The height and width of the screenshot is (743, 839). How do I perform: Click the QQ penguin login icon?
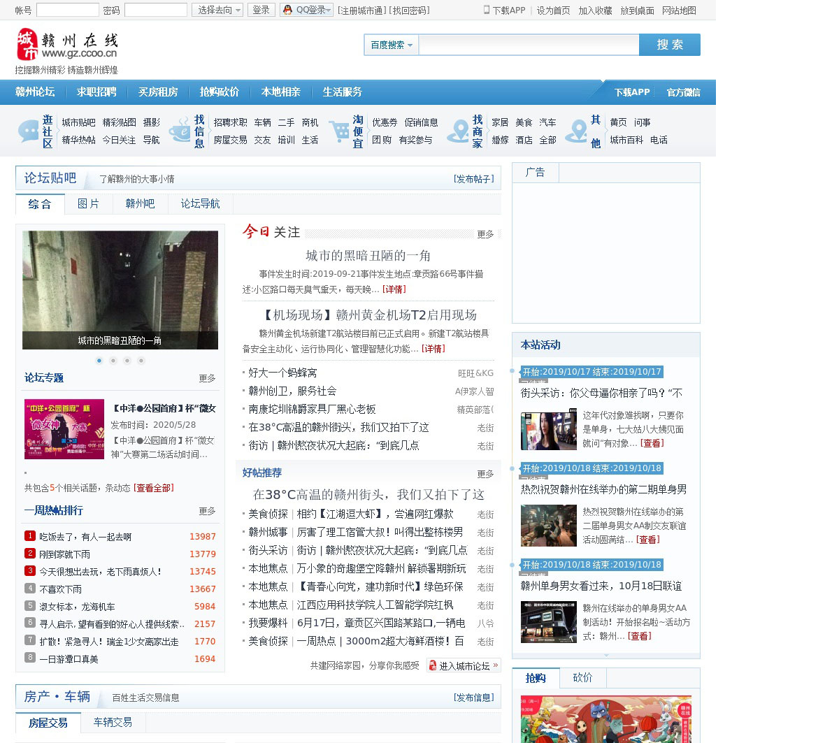(287, 10)
